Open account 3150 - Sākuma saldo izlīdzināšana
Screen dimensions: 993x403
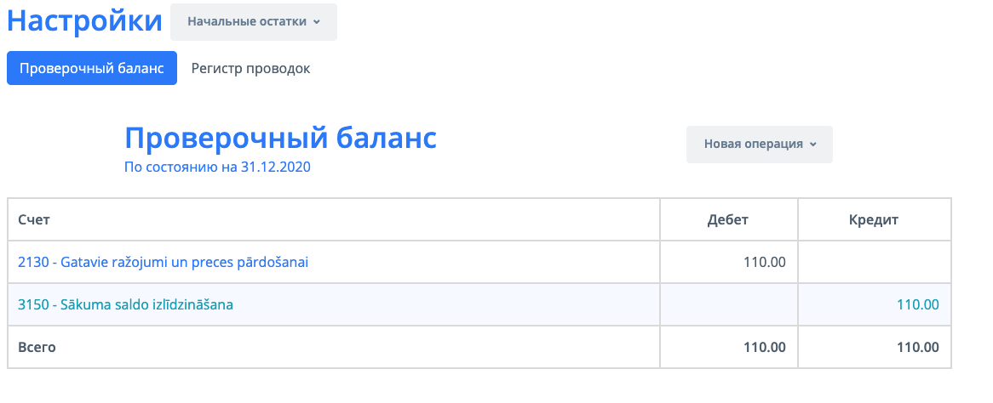[x=125, y=304]
